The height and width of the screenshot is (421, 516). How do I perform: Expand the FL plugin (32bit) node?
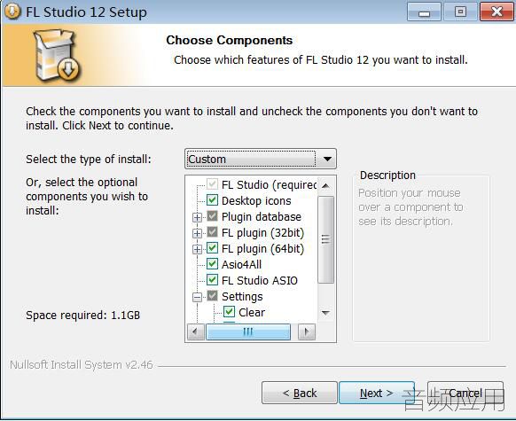(x=197, y=233)
